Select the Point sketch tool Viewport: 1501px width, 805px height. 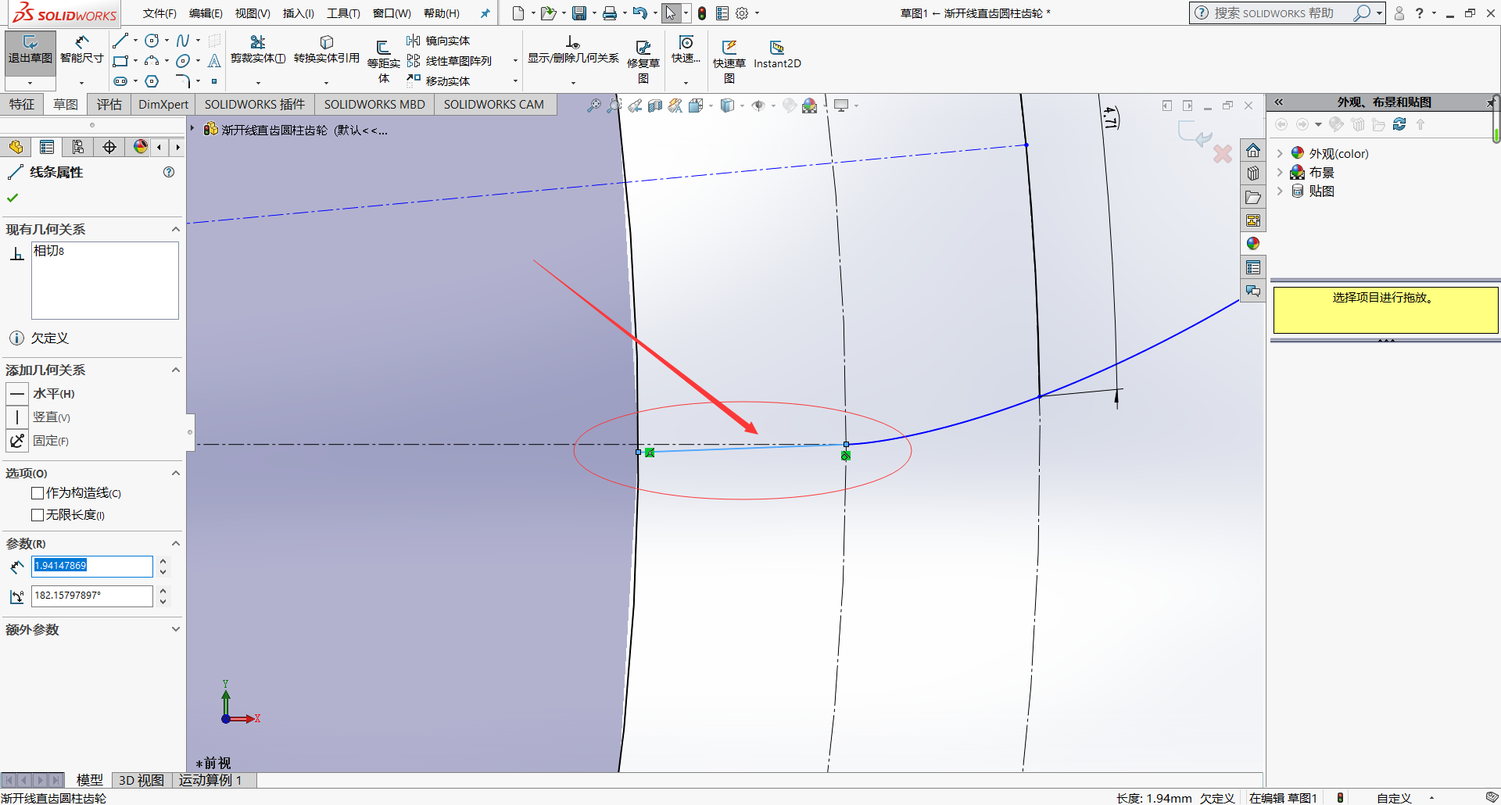(x=214, y=81)
